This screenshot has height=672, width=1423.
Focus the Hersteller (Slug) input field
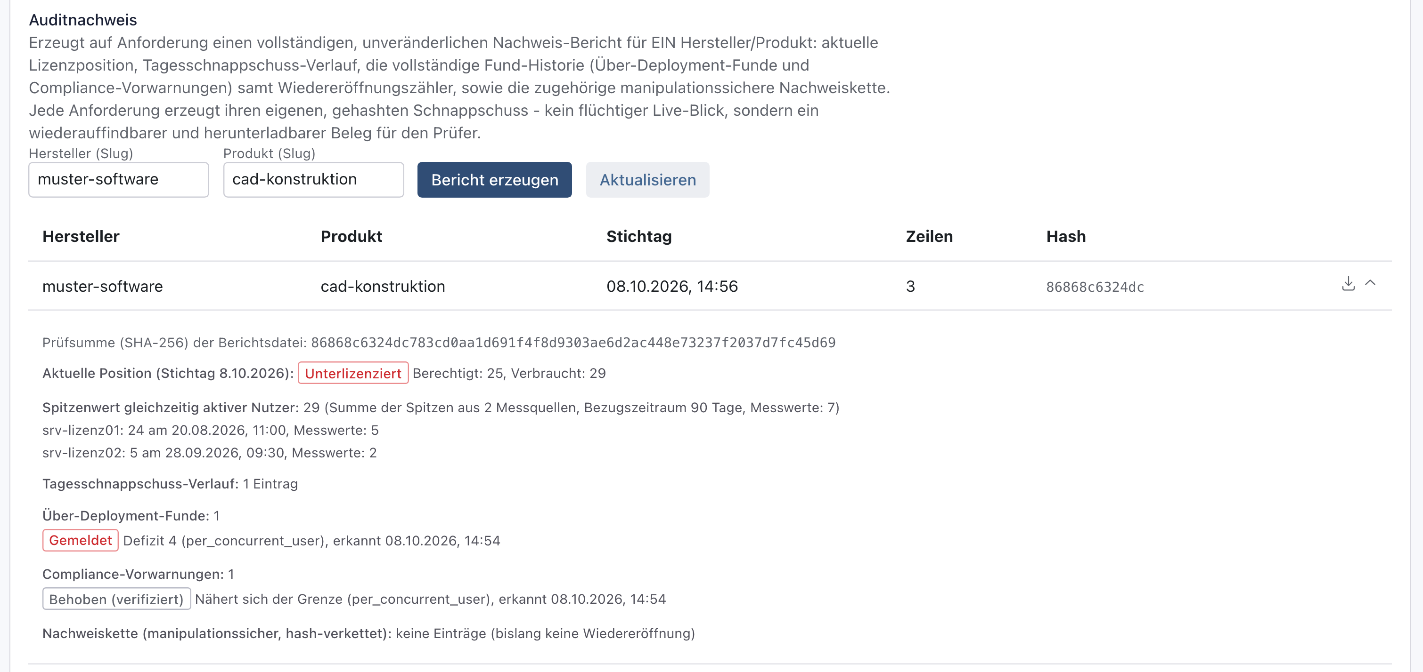pos(119,180)
